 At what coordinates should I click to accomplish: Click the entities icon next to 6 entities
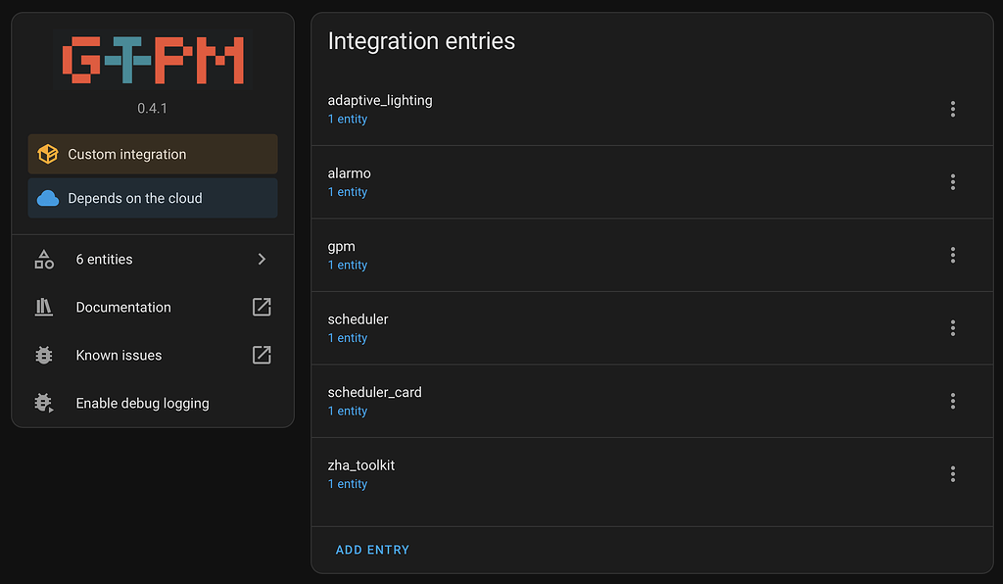[43, 259]
